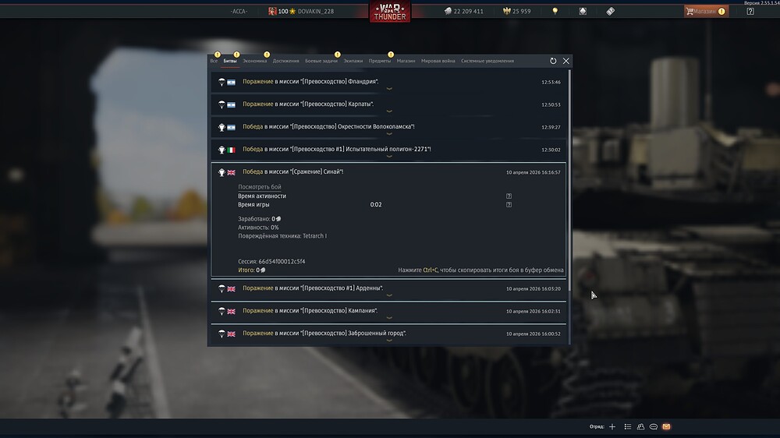Expand the Фландрия defeat entry
This screenshot has width=780, height=438.
[x=388, y=82]
